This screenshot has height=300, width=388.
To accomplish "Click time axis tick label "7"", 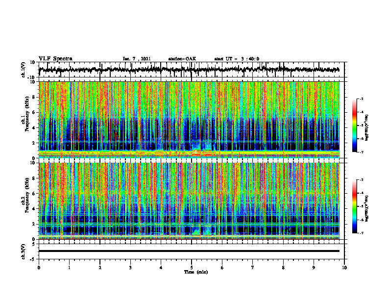I will (253, 268).
